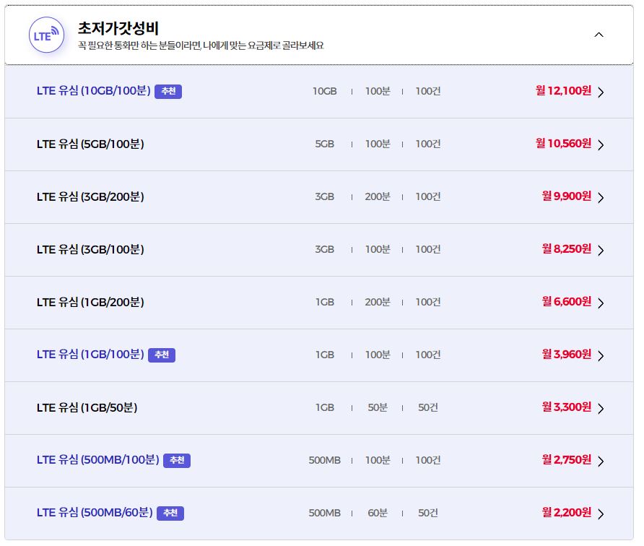Click arrow next to 월 3,960원

click(601, 356)
